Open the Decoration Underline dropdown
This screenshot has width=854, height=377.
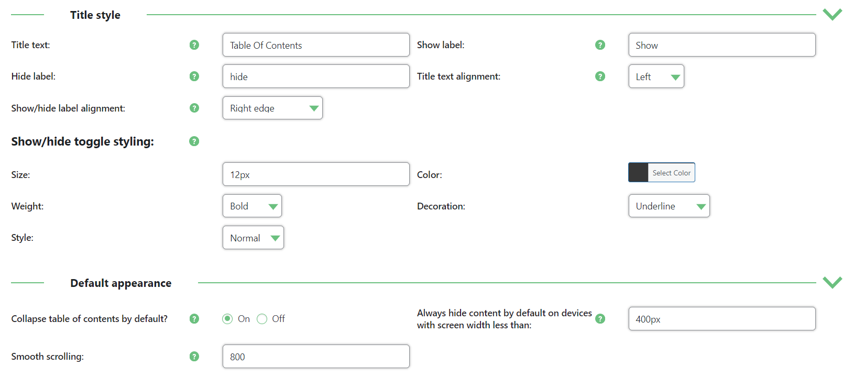point(669,206)
